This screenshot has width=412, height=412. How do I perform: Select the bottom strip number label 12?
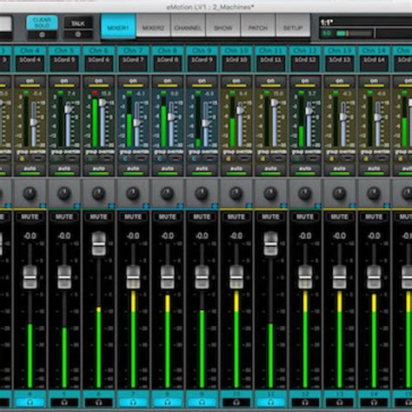(305, 394)
